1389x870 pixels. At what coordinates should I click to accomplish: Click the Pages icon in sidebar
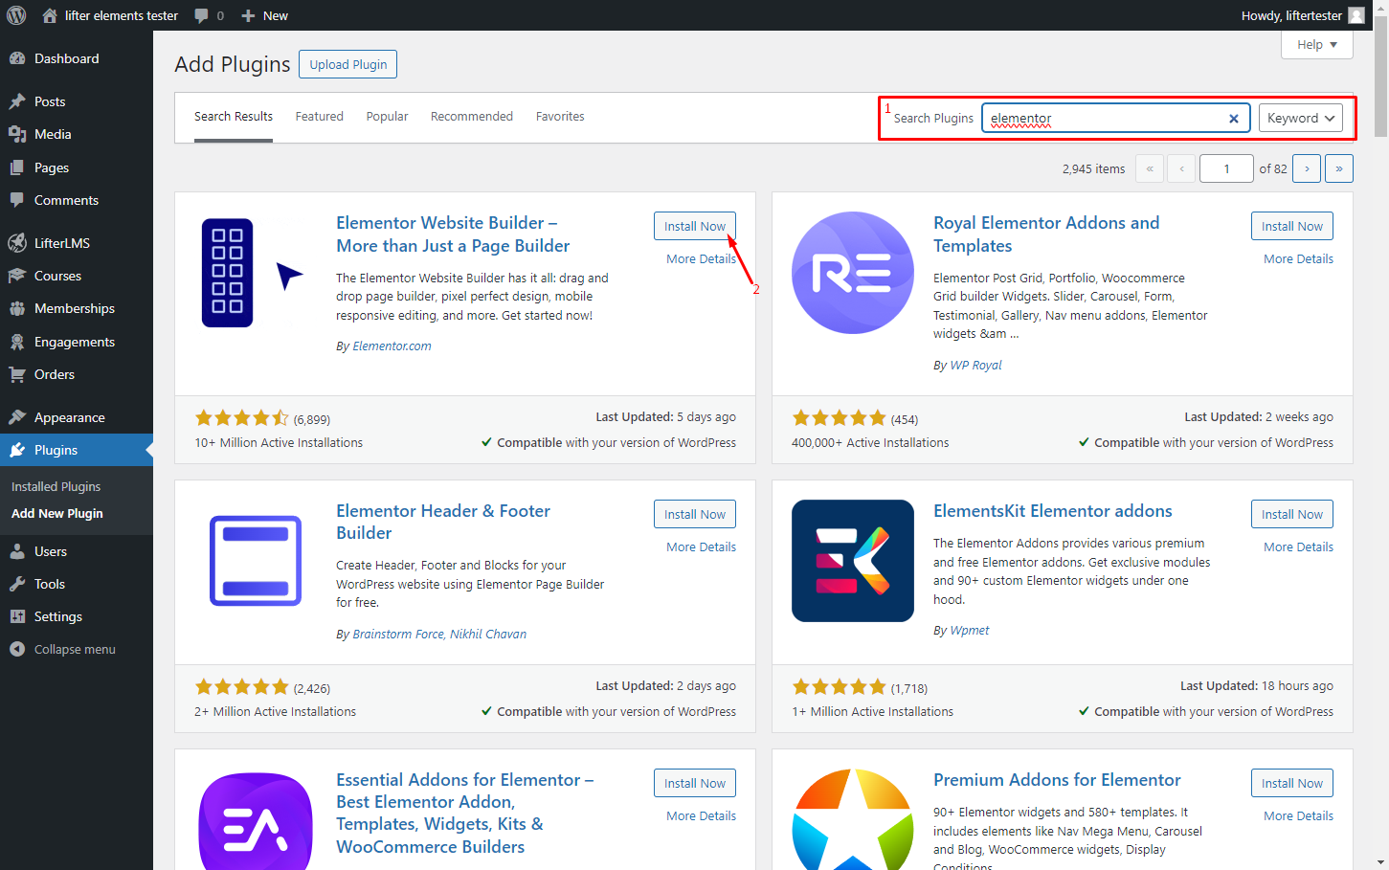[17, 167]
